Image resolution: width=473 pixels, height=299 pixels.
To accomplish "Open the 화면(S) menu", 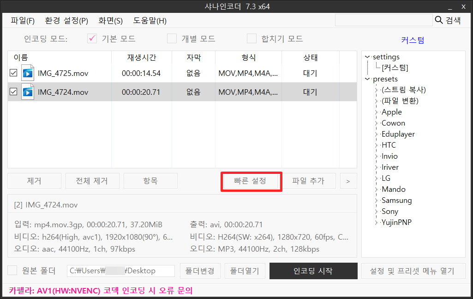I will coord(110,21).
